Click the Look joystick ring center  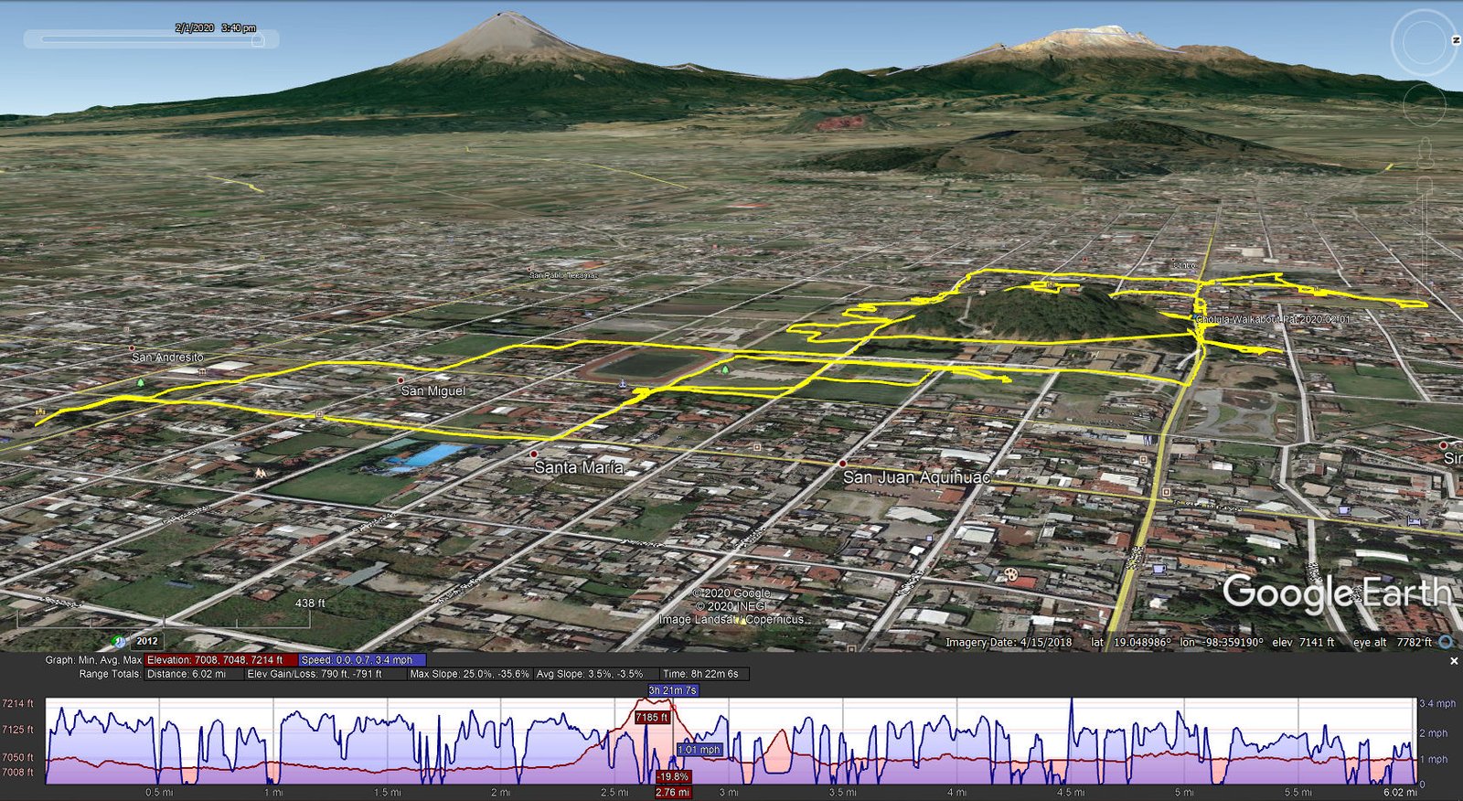(x=1424, y=41)
